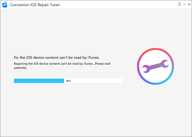
Task: Click the wrench's right open-end jaw
Action: tap(165, 64)
